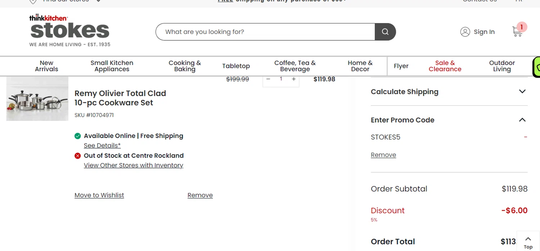540x251 pixels.
Task: Open the Sale & Clearance menu
Action: [x=445, y=66]
